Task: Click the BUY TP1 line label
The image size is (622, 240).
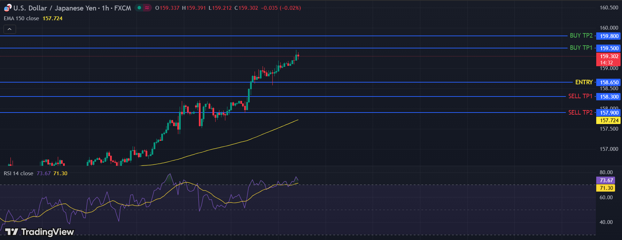Action: click(581, 48)
